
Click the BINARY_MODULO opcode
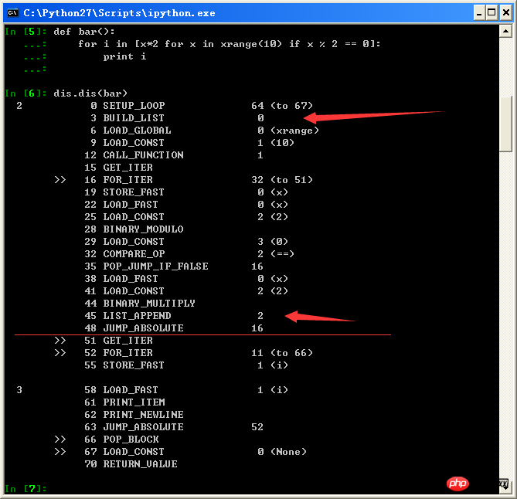(143, 229)
